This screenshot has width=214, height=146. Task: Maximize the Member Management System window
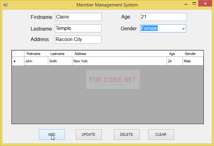point(194,4)
